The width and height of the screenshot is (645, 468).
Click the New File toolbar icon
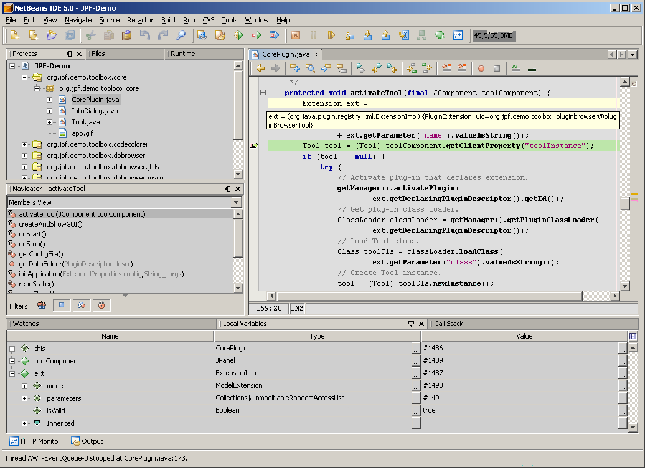pos(14,35)
